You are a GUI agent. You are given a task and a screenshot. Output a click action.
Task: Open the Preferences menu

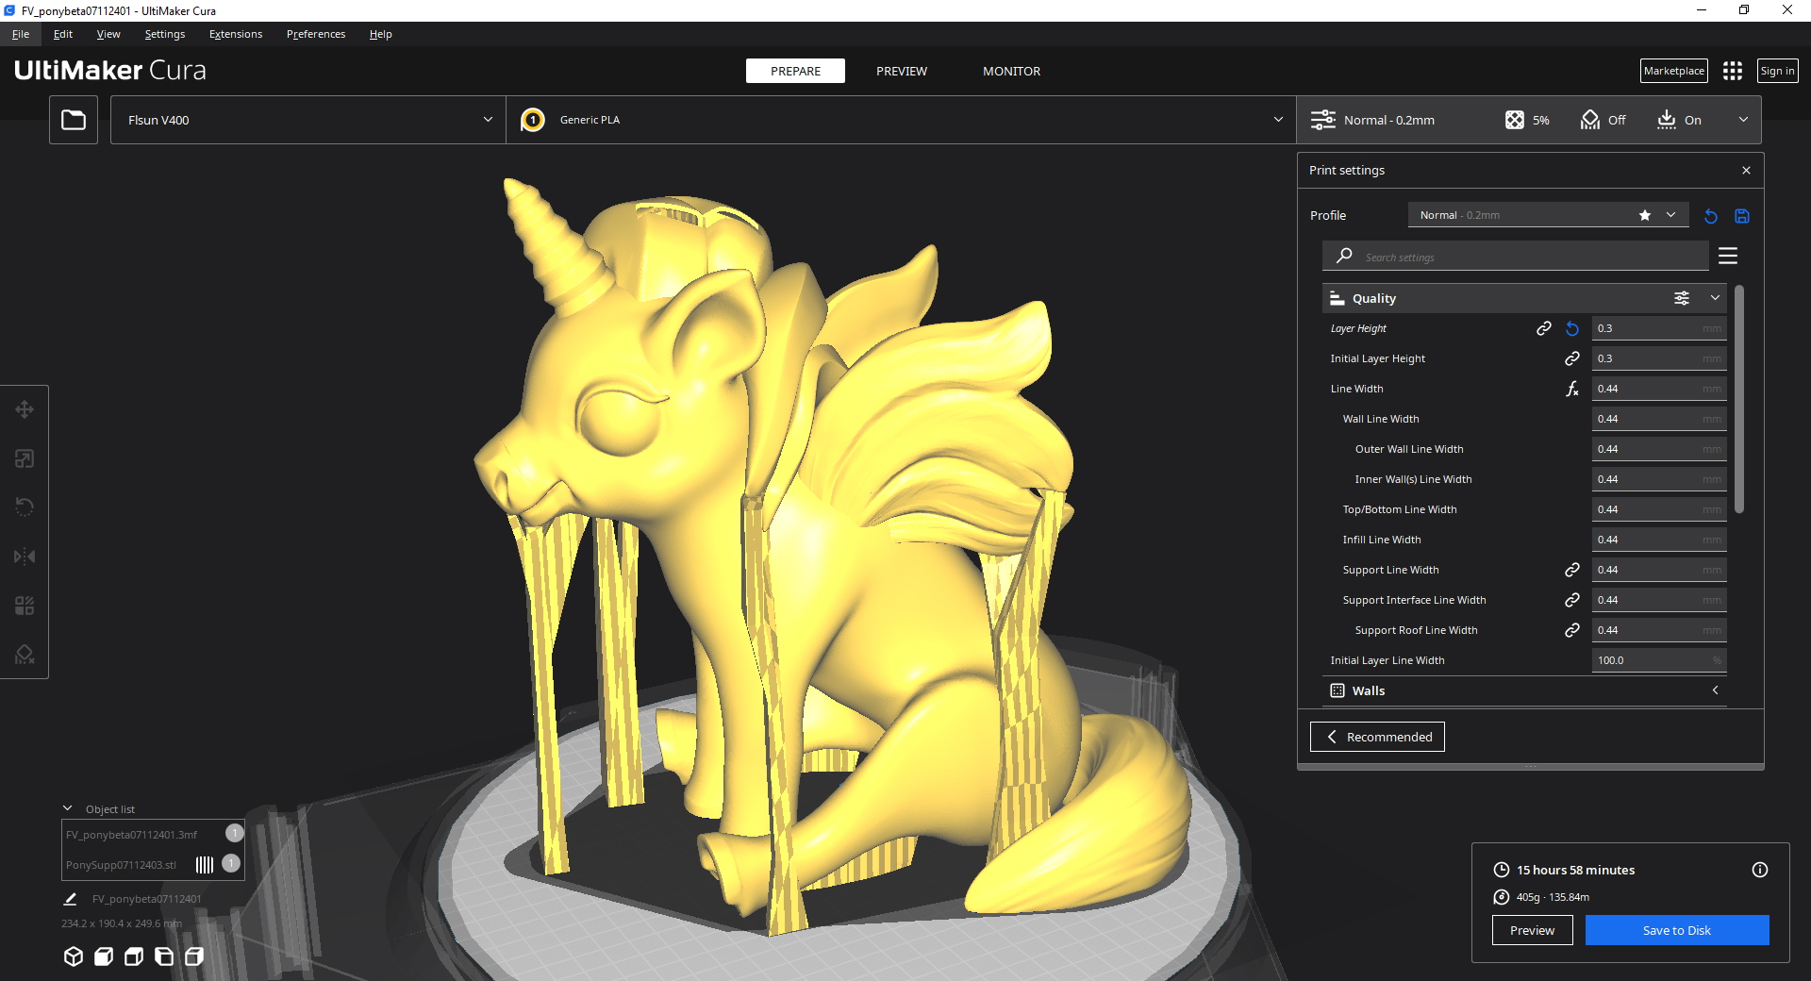tap(316, 34)
